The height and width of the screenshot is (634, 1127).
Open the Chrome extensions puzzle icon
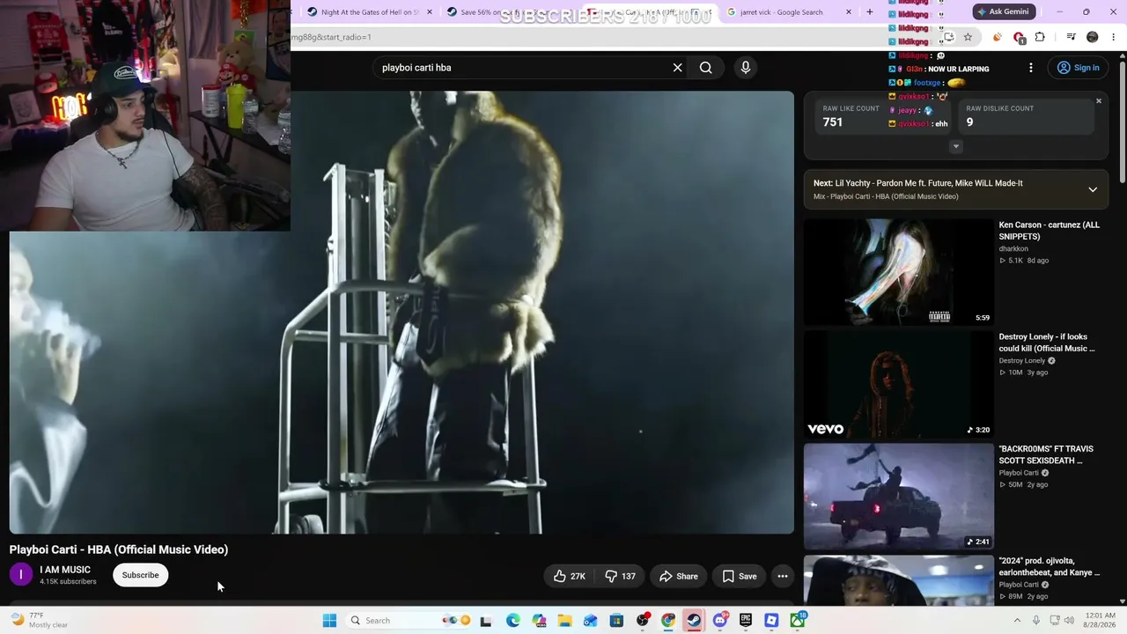point(1040,37)
